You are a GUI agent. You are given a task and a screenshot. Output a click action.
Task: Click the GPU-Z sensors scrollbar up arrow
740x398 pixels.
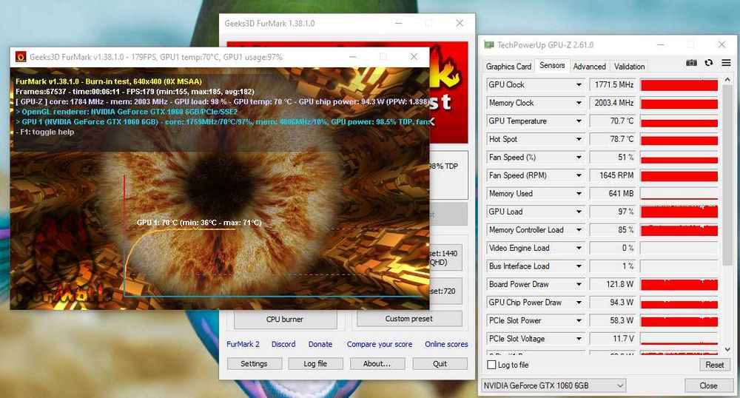(727, 80)
